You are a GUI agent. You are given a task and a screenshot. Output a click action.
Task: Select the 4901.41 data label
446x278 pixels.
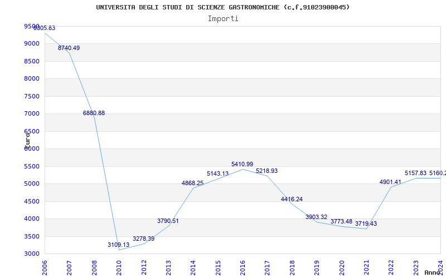390,182
